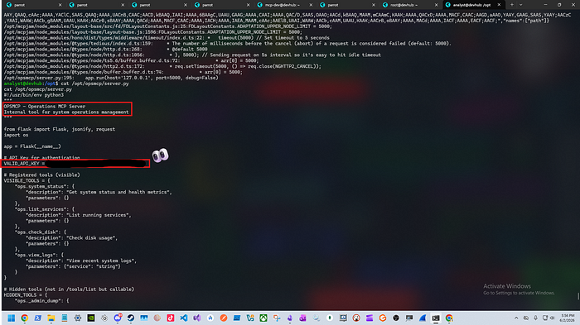Image resolution: width=580 pixels, height=325 pixels.
Task: Open purple Visual Studio taskbar icon
Action: coord(197,318)
